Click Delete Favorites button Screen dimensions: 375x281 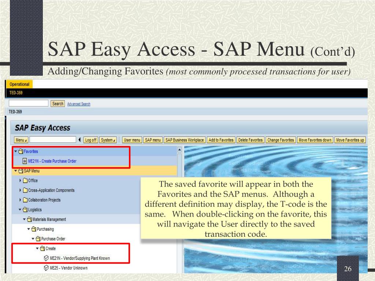[250, 140]
